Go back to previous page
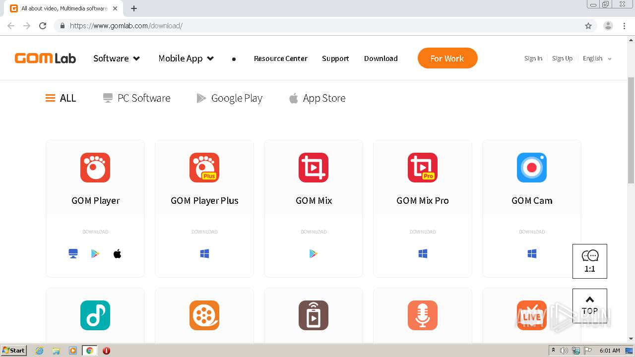The image size is (635, 357). (11, 26)
